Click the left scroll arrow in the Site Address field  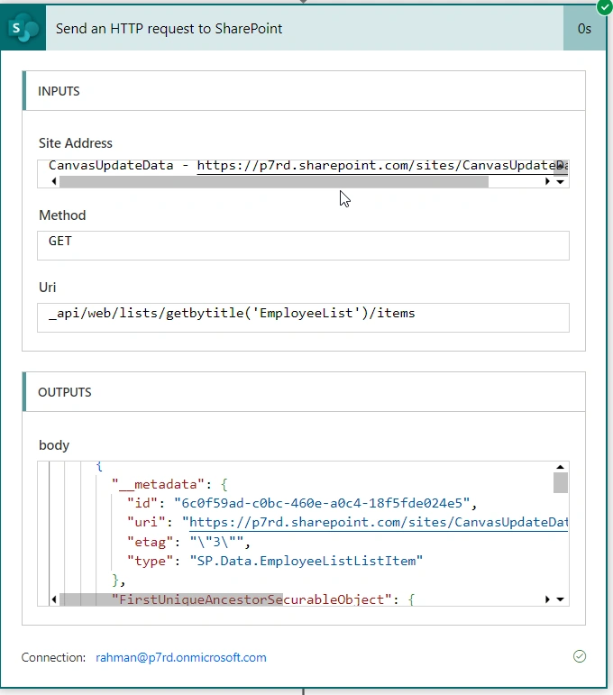tap(54, 181)
